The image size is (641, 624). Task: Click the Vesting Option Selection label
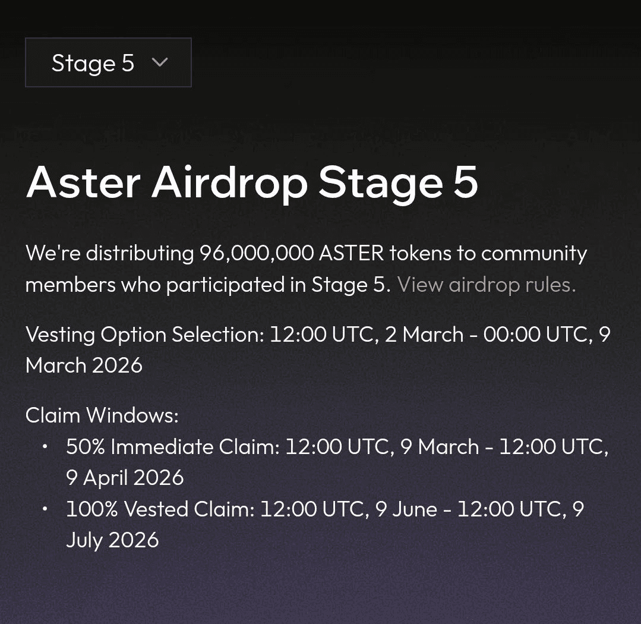click(144, 335)
